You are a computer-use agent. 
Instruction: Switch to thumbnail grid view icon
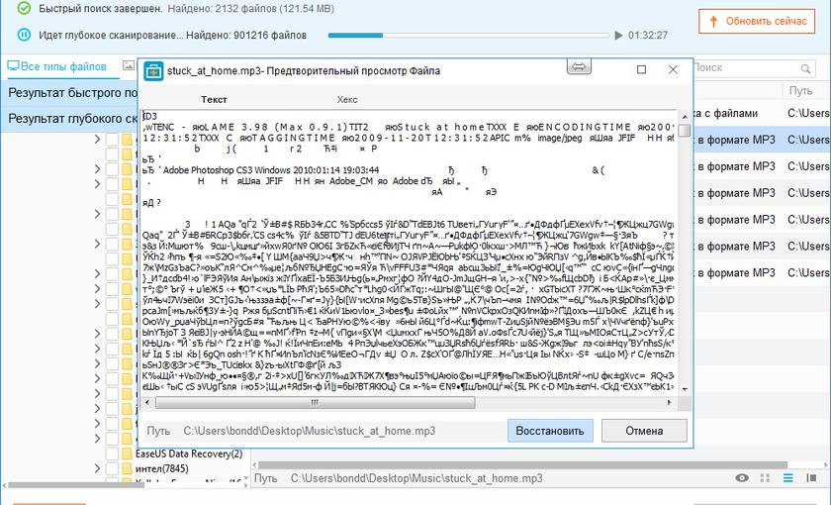(x=765, y=478)
